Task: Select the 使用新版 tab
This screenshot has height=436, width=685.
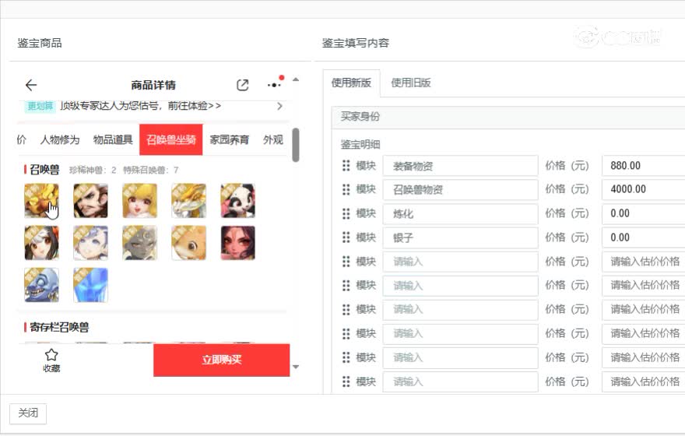Action: tap(351, 83)
